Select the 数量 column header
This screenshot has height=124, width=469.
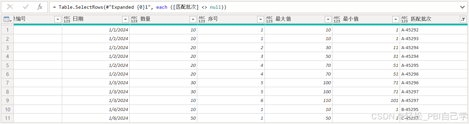coord(163,19)
